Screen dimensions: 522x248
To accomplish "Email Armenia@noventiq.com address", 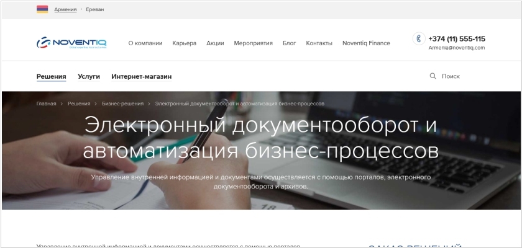I will [x=456, y=48].
